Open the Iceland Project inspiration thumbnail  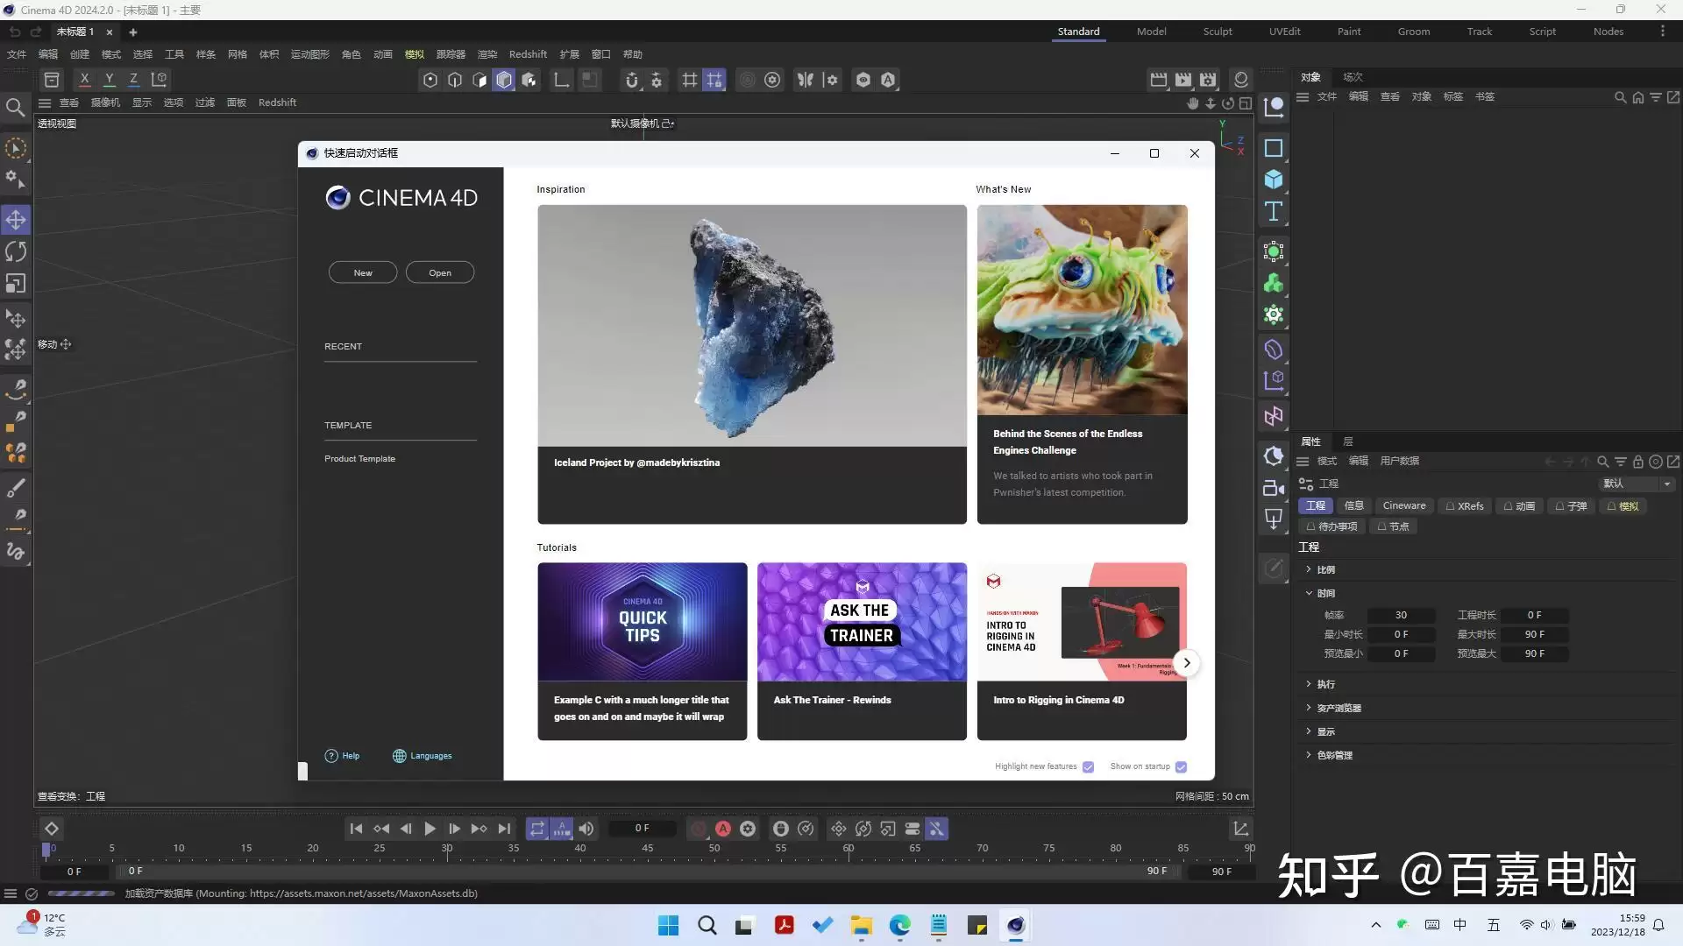point(752,326)
